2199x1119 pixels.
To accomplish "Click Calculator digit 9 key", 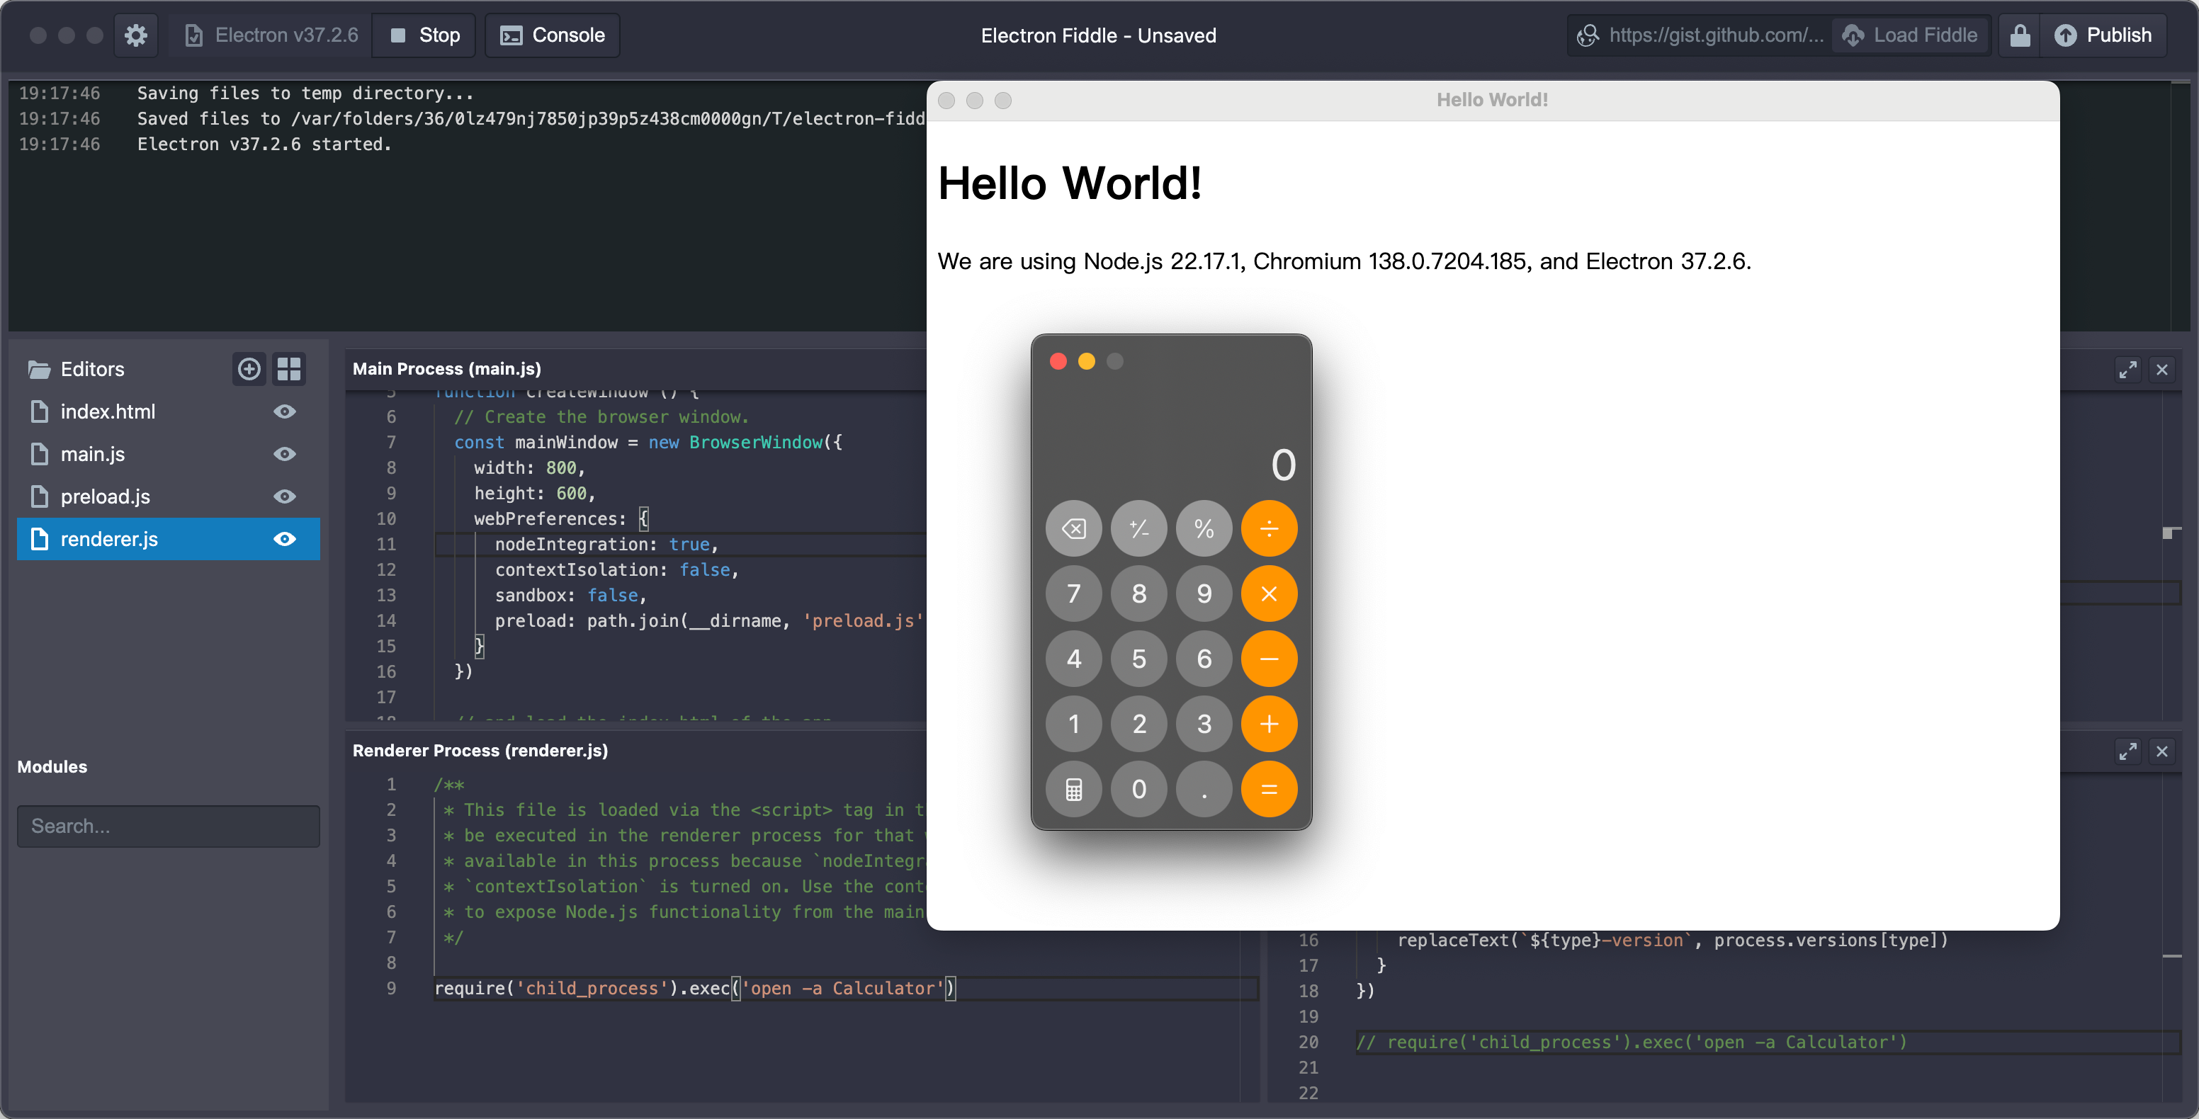I will pos(1204,593).
